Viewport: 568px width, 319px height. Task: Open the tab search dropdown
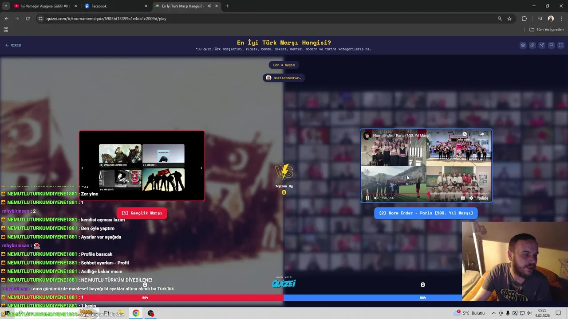[6, 6]
